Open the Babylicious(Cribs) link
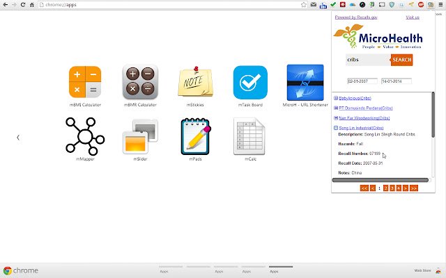 355,98
